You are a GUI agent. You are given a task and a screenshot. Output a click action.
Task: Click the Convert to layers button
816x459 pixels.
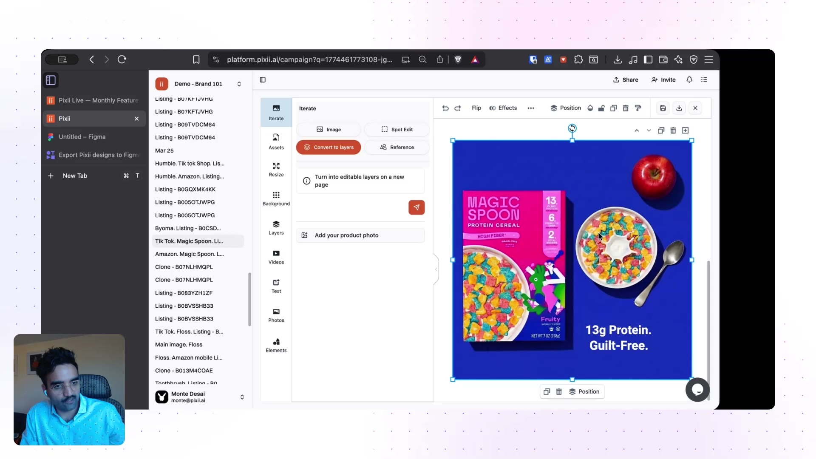329,147
